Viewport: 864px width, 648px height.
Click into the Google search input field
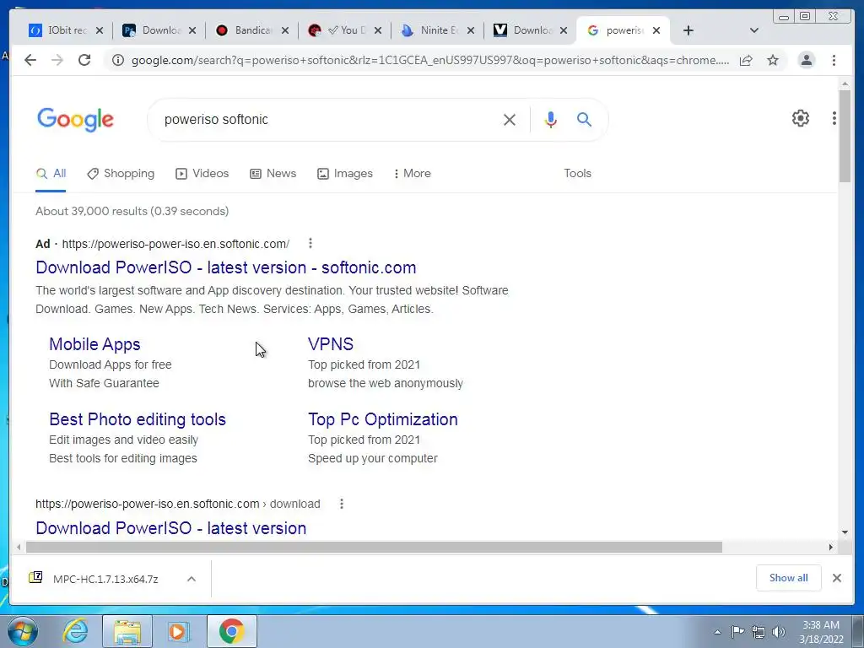[x=328, y=120]
